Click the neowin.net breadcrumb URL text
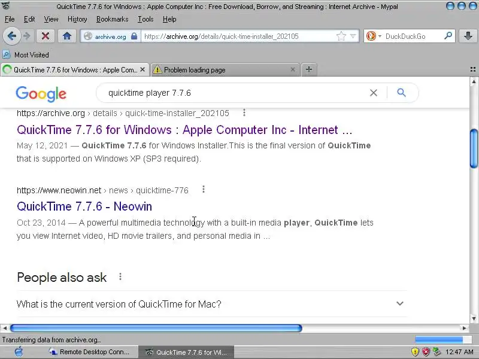Image resolution: width=479 pixels, height=359 pixels. (x=102, y=190)
